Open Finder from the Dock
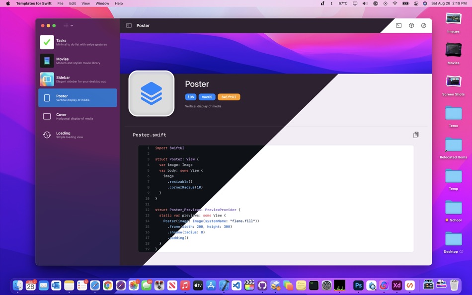Viewport: 472px width, 295px height. pyautogui.click(x=18, y=285)
